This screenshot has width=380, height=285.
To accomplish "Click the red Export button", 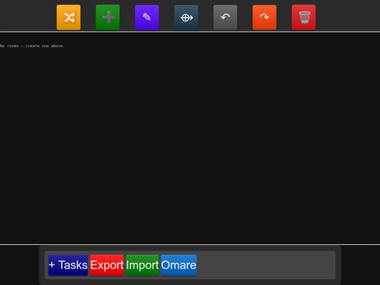I will coord(107,265).
